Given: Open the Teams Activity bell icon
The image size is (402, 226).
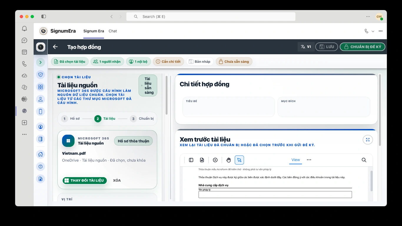Looking at the screenshot, I should 24,29.
